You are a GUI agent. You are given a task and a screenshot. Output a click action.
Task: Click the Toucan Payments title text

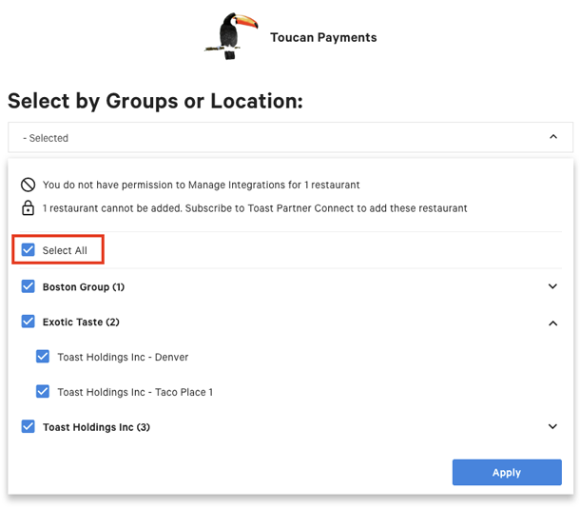323,38
